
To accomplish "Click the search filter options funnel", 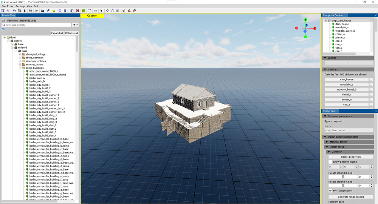I will click(x=76, y=25).
